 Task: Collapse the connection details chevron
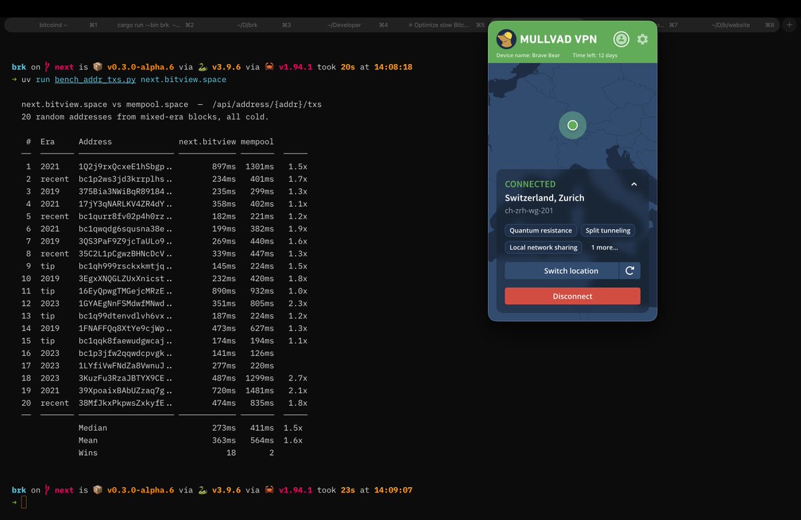coord(634,184)
